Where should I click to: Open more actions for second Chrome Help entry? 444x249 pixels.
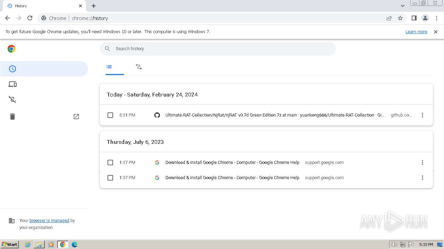(x=422, y=178)
